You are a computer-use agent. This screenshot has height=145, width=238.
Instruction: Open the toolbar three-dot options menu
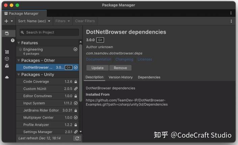231,21
